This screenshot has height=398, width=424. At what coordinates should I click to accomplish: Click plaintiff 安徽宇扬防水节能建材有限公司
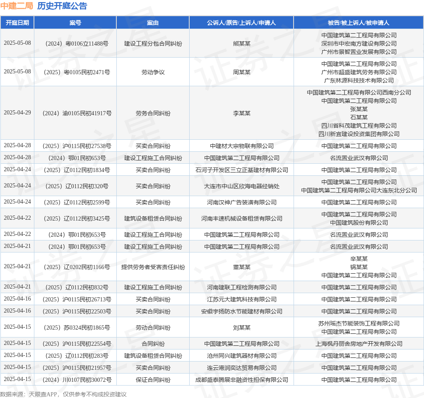coord(242,311)
